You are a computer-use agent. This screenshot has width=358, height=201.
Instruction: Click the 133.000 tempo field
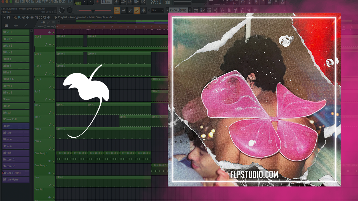[x=106, y=2]
